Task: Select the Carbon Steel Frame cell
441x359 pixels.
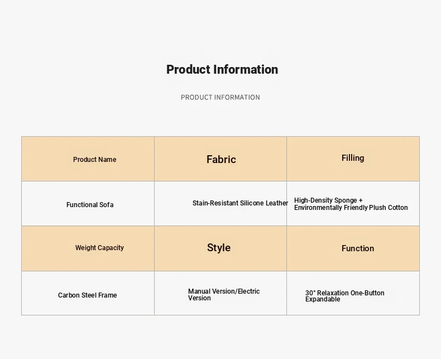Action: pos(88,293)
